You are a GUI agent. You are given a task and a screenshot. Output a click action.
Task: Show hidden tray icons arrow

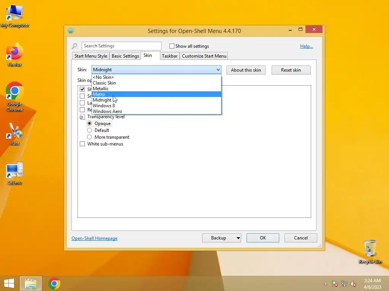[326, 284]
